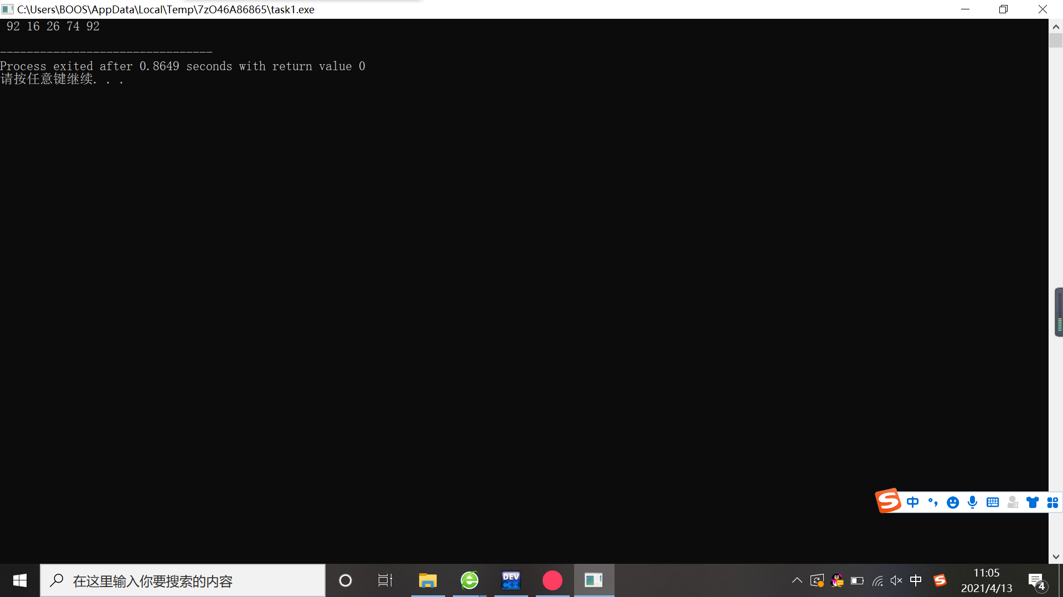
Task: Open Windows Start menu
Action: point(20,580)
